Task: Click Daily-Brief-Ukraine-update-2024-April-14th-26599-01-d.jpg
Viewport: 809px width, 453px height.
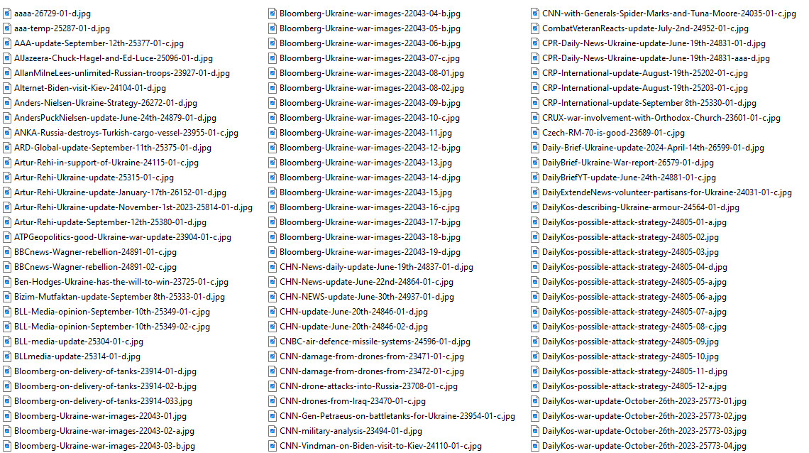Action: (653, 148)
